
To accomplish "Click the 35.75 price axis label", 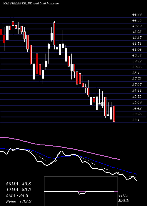I will click(x=137, y=97).
